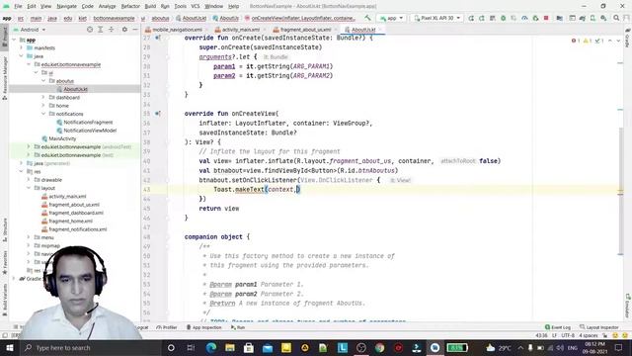632x356 pixels.
Task: Click the override gutter icon beside onCreateView
Action: pos(158,114)
